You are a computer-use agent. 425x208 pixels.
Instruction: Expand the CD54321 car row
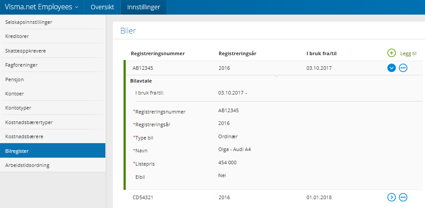[x=391, y=197]
